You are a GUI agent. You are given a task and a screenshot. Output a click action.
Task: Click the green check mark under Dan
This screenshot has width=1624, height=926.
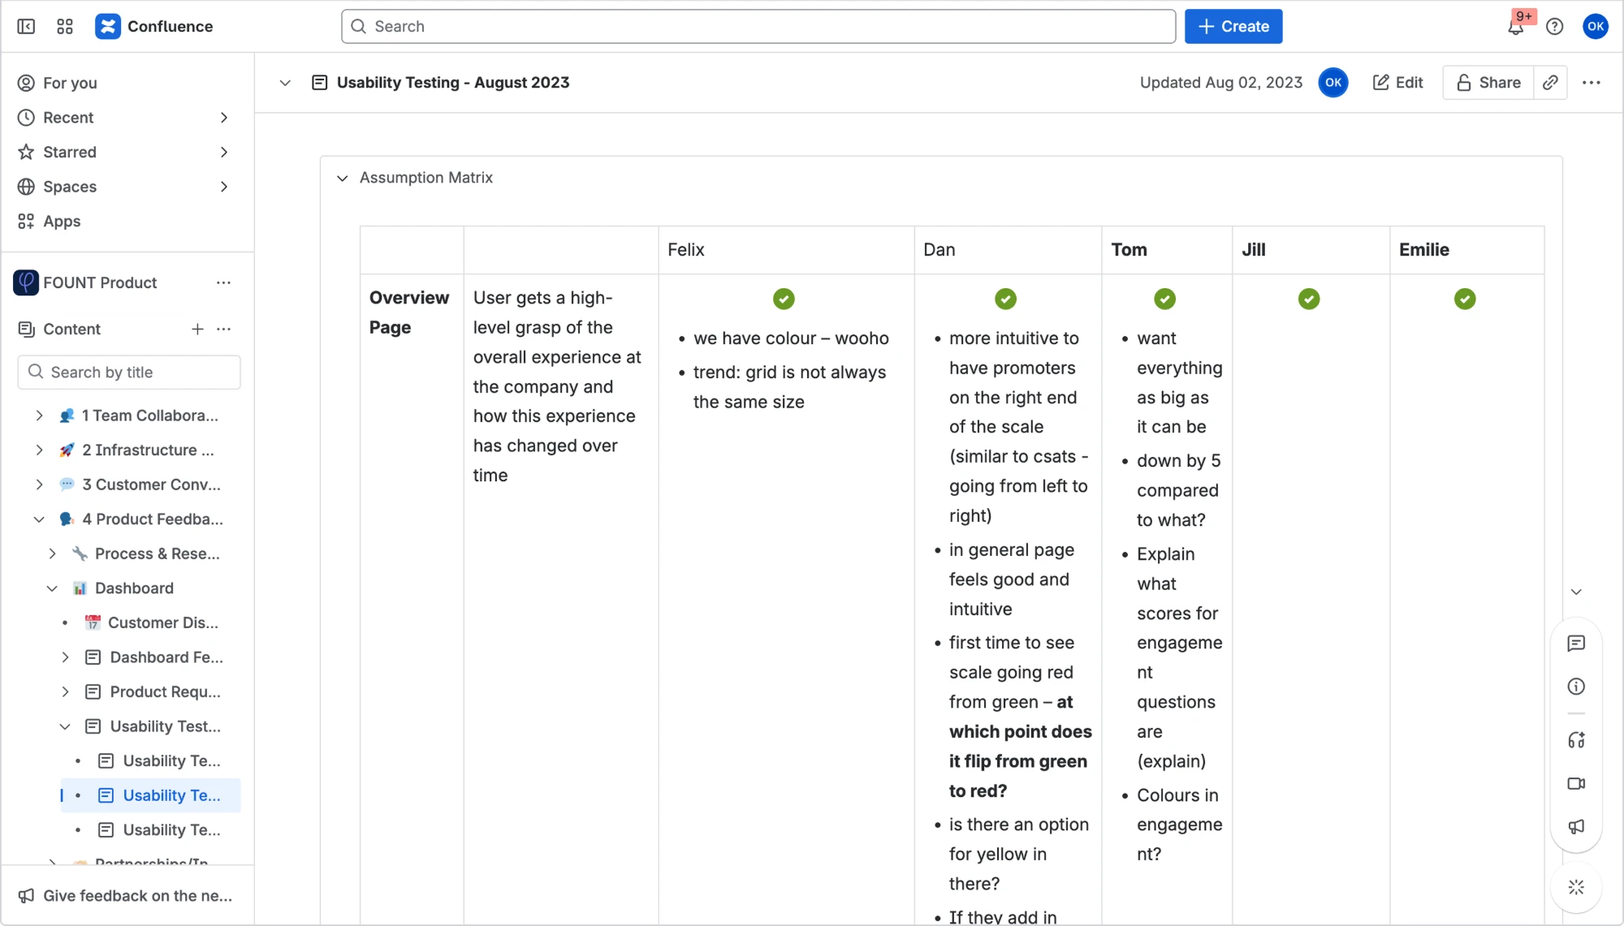1005,299
